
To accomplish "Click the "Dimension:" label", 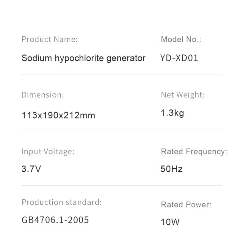I will pyautogui.click(x=43, y=95).
